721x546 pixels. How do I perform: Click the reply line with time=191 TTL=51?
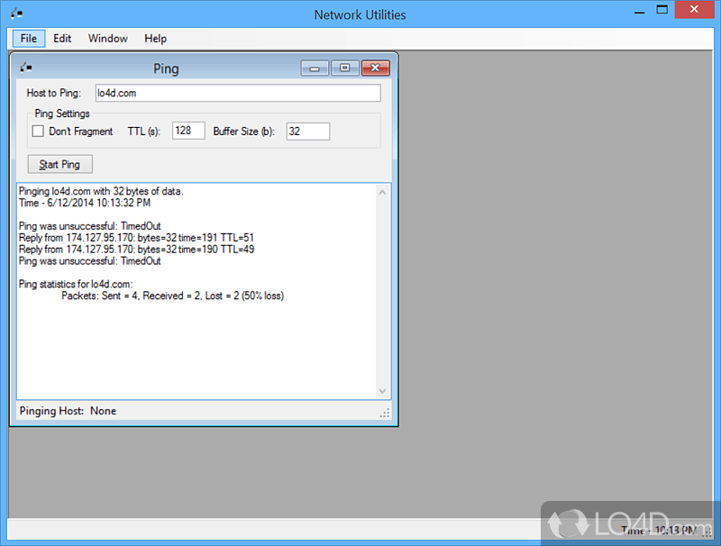136,238
